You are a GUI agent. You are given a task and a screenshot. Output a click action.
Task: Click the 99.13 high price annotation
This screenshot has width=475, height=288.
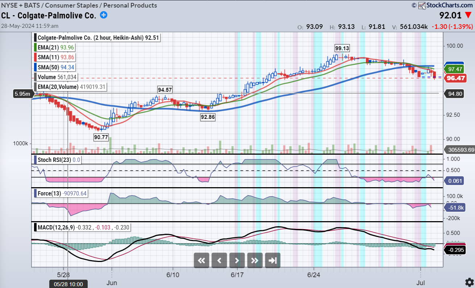point(342,48)
